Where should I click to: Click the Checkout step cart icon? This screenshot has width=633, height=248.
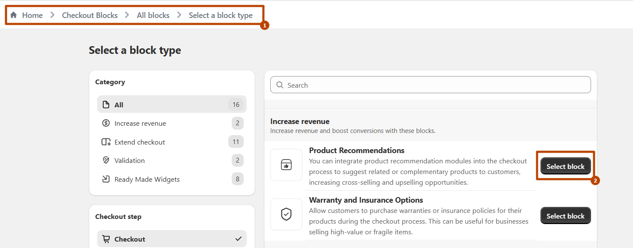(106, 239)
